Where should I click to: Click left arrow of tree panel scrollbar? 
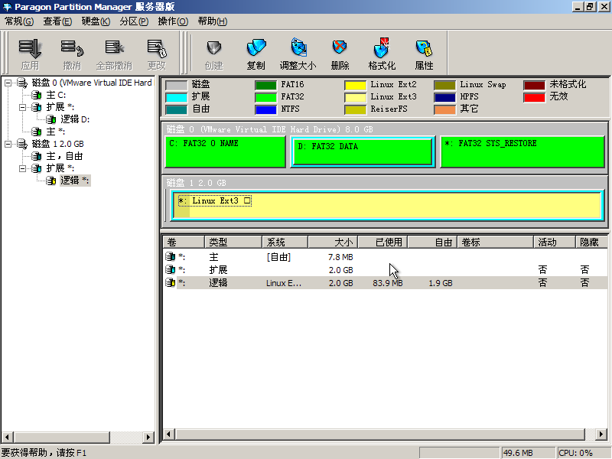(7, 437)
